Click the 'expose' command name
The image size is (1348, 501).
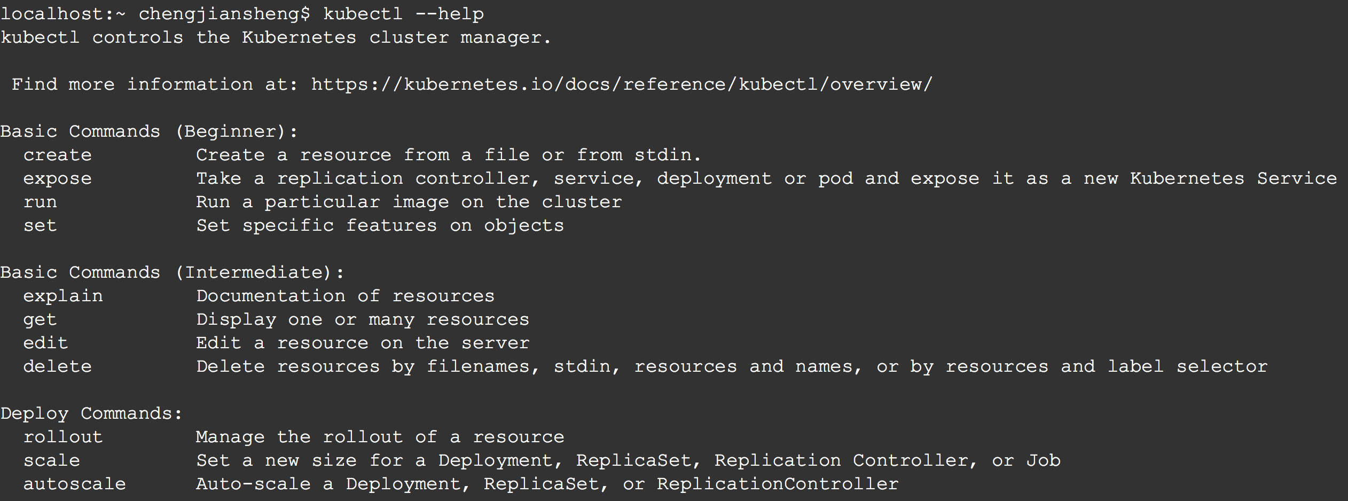click(x=57, y=178)
